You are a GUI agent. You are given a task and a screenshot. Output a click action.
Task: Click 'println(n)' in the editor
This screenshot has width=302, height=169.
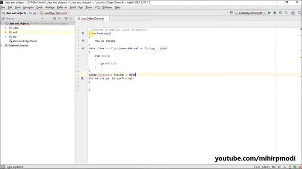tap(109, 63)
